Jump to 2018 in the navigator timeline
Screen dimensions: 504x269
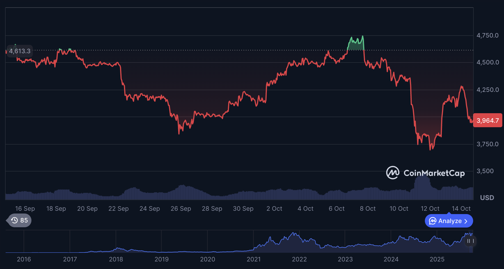click(x=116, y=259)
